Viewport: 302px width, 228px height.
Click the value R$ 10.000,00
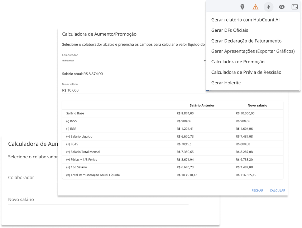pyautogui.click(x=245, y=113)
